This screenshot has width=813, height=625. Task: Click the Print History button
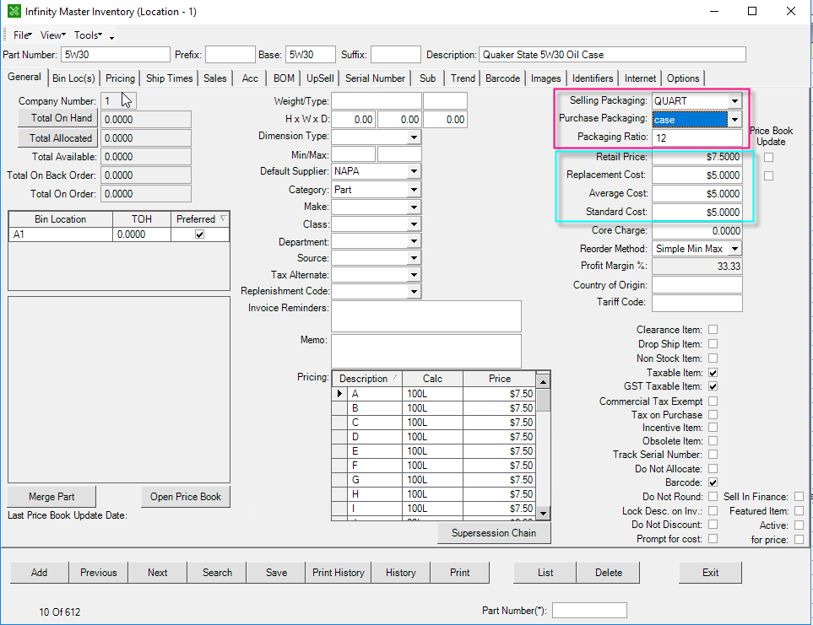click(338, 572)
